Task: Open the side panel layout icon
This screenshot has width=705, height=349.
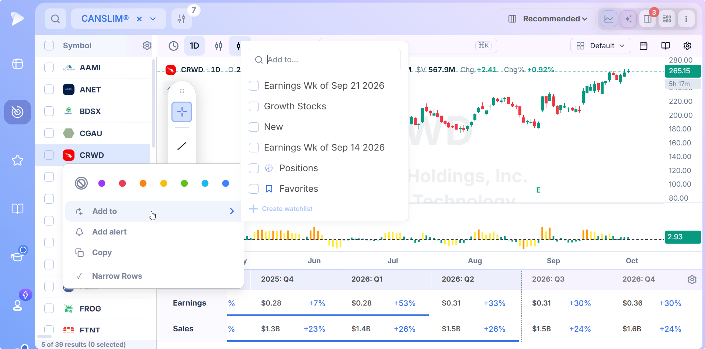Action: tap(647, 19)
